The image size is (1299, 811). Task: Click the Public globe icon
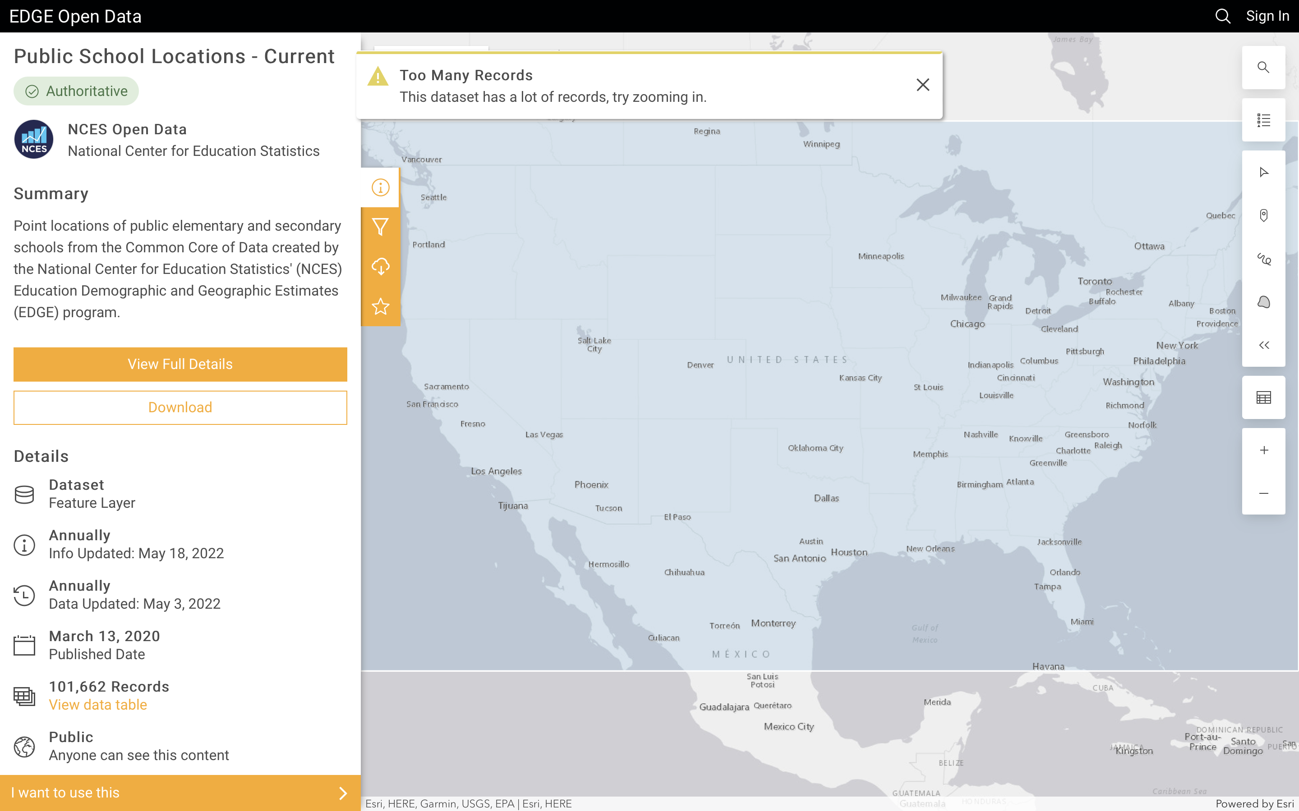pyautogui.click(x=24, y=747)
